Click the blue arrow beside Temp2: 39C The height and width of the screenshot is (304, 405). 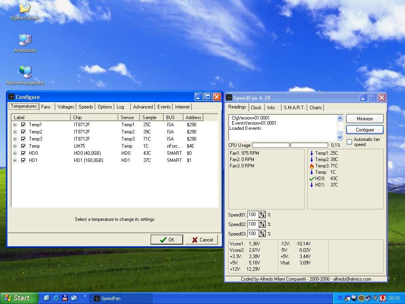point(312,160)
